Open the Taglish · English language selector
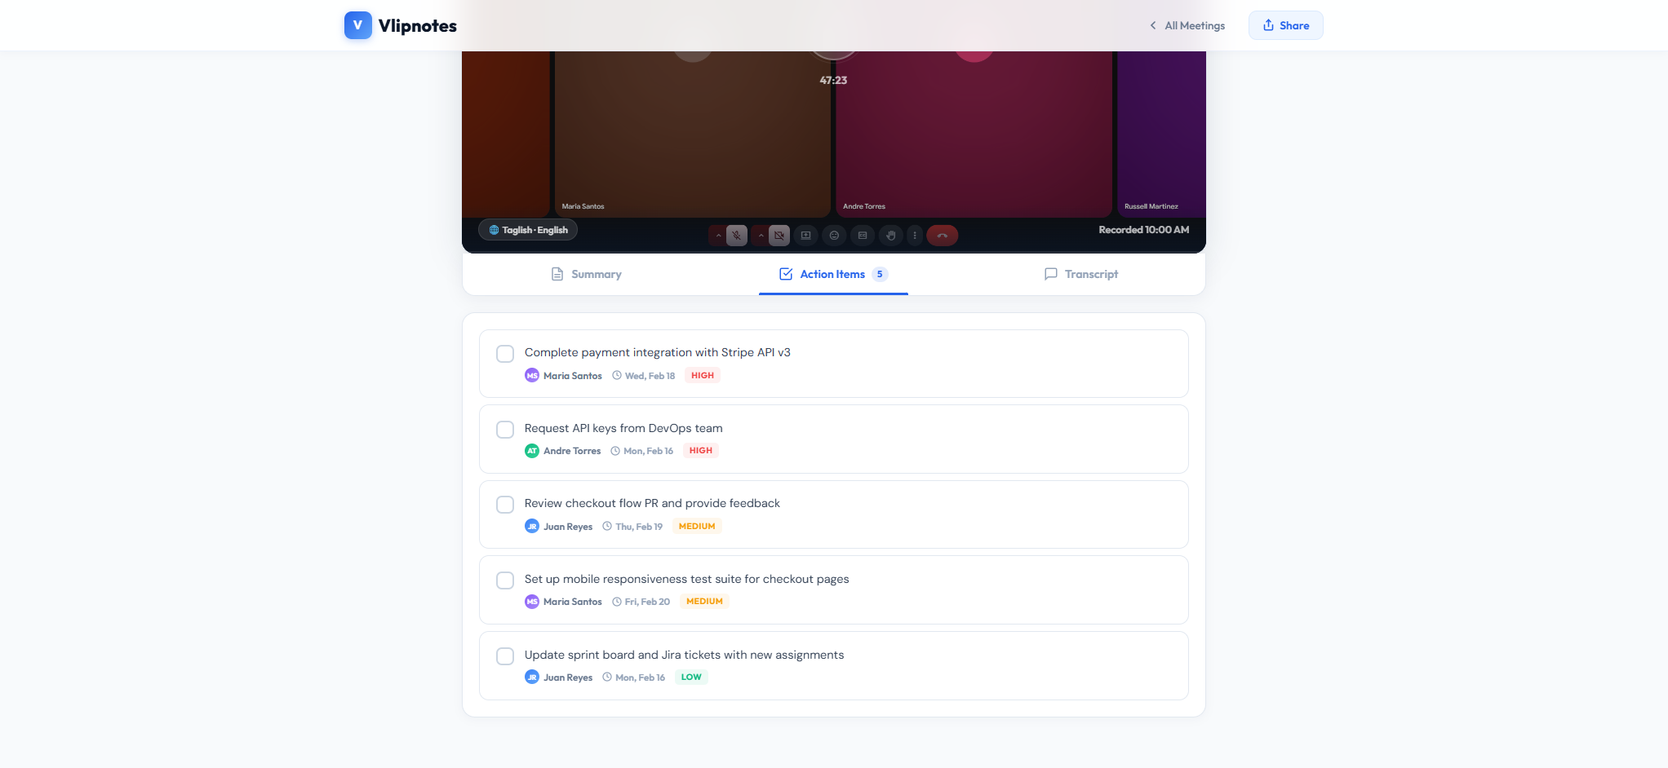 coord(527,229)
